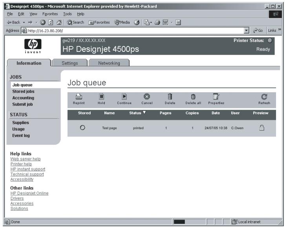
Task: Open Accounting in sidebar
Action: pyautogui.click(x=23, y=98)
